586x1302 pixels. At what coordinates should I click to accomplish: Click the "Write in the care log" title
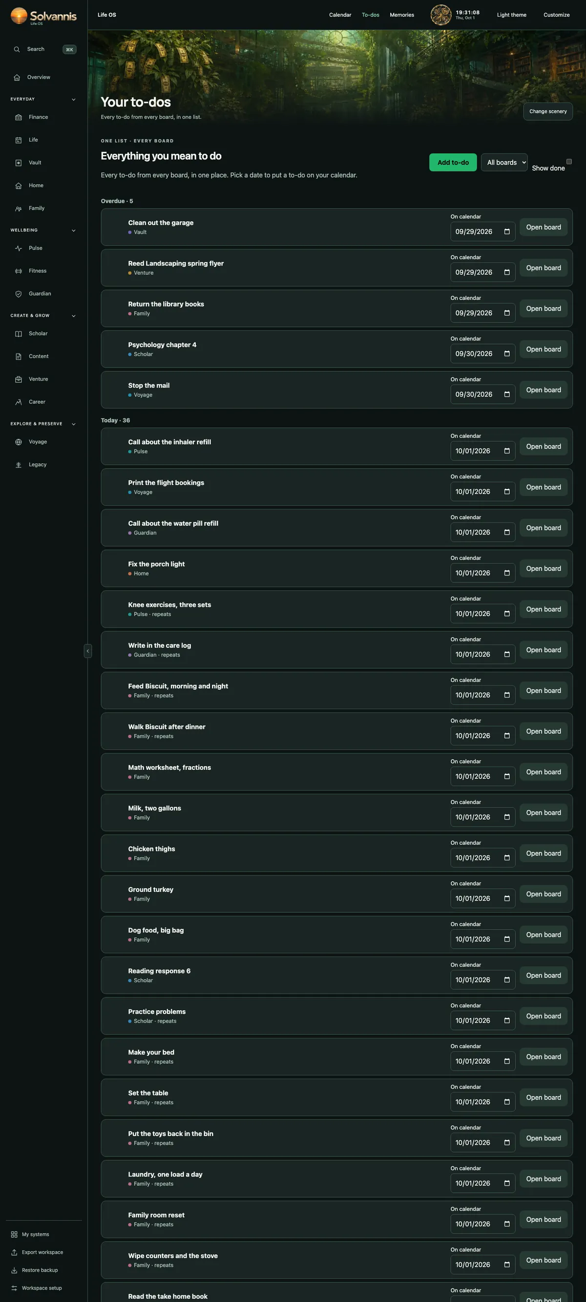(x=159, y=645)
